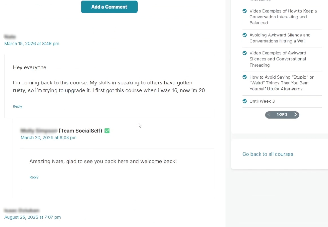Open 'Video Examples of Awkward Silences' lesson

click(278, 59)
